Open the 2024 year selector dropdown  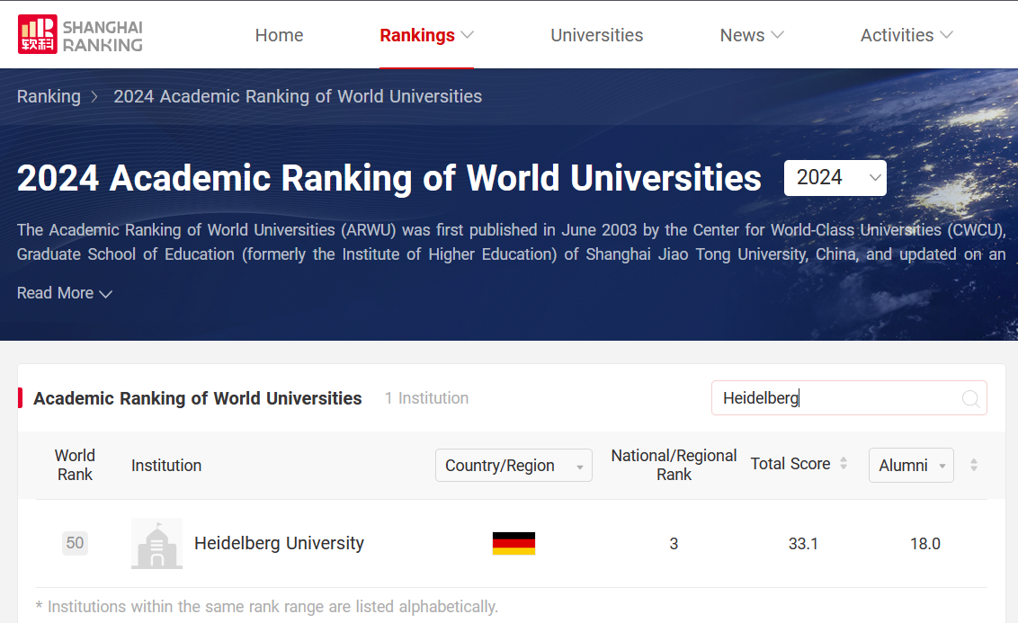pos(835,178)
